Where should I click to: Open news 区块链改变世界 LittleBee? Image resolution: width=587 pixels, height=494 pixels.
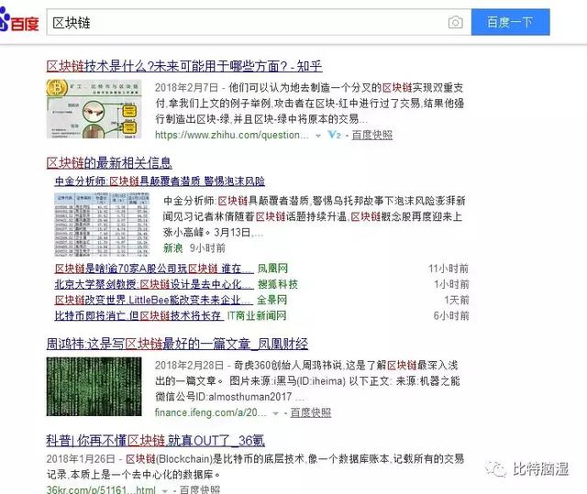tap(153, 300)
